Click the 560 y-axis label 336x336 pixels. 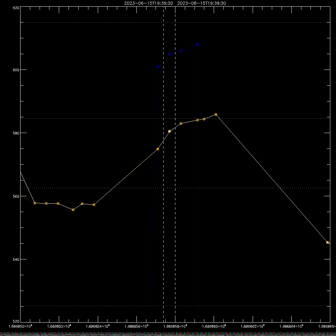pyautogui.click(x=16, y=196)
